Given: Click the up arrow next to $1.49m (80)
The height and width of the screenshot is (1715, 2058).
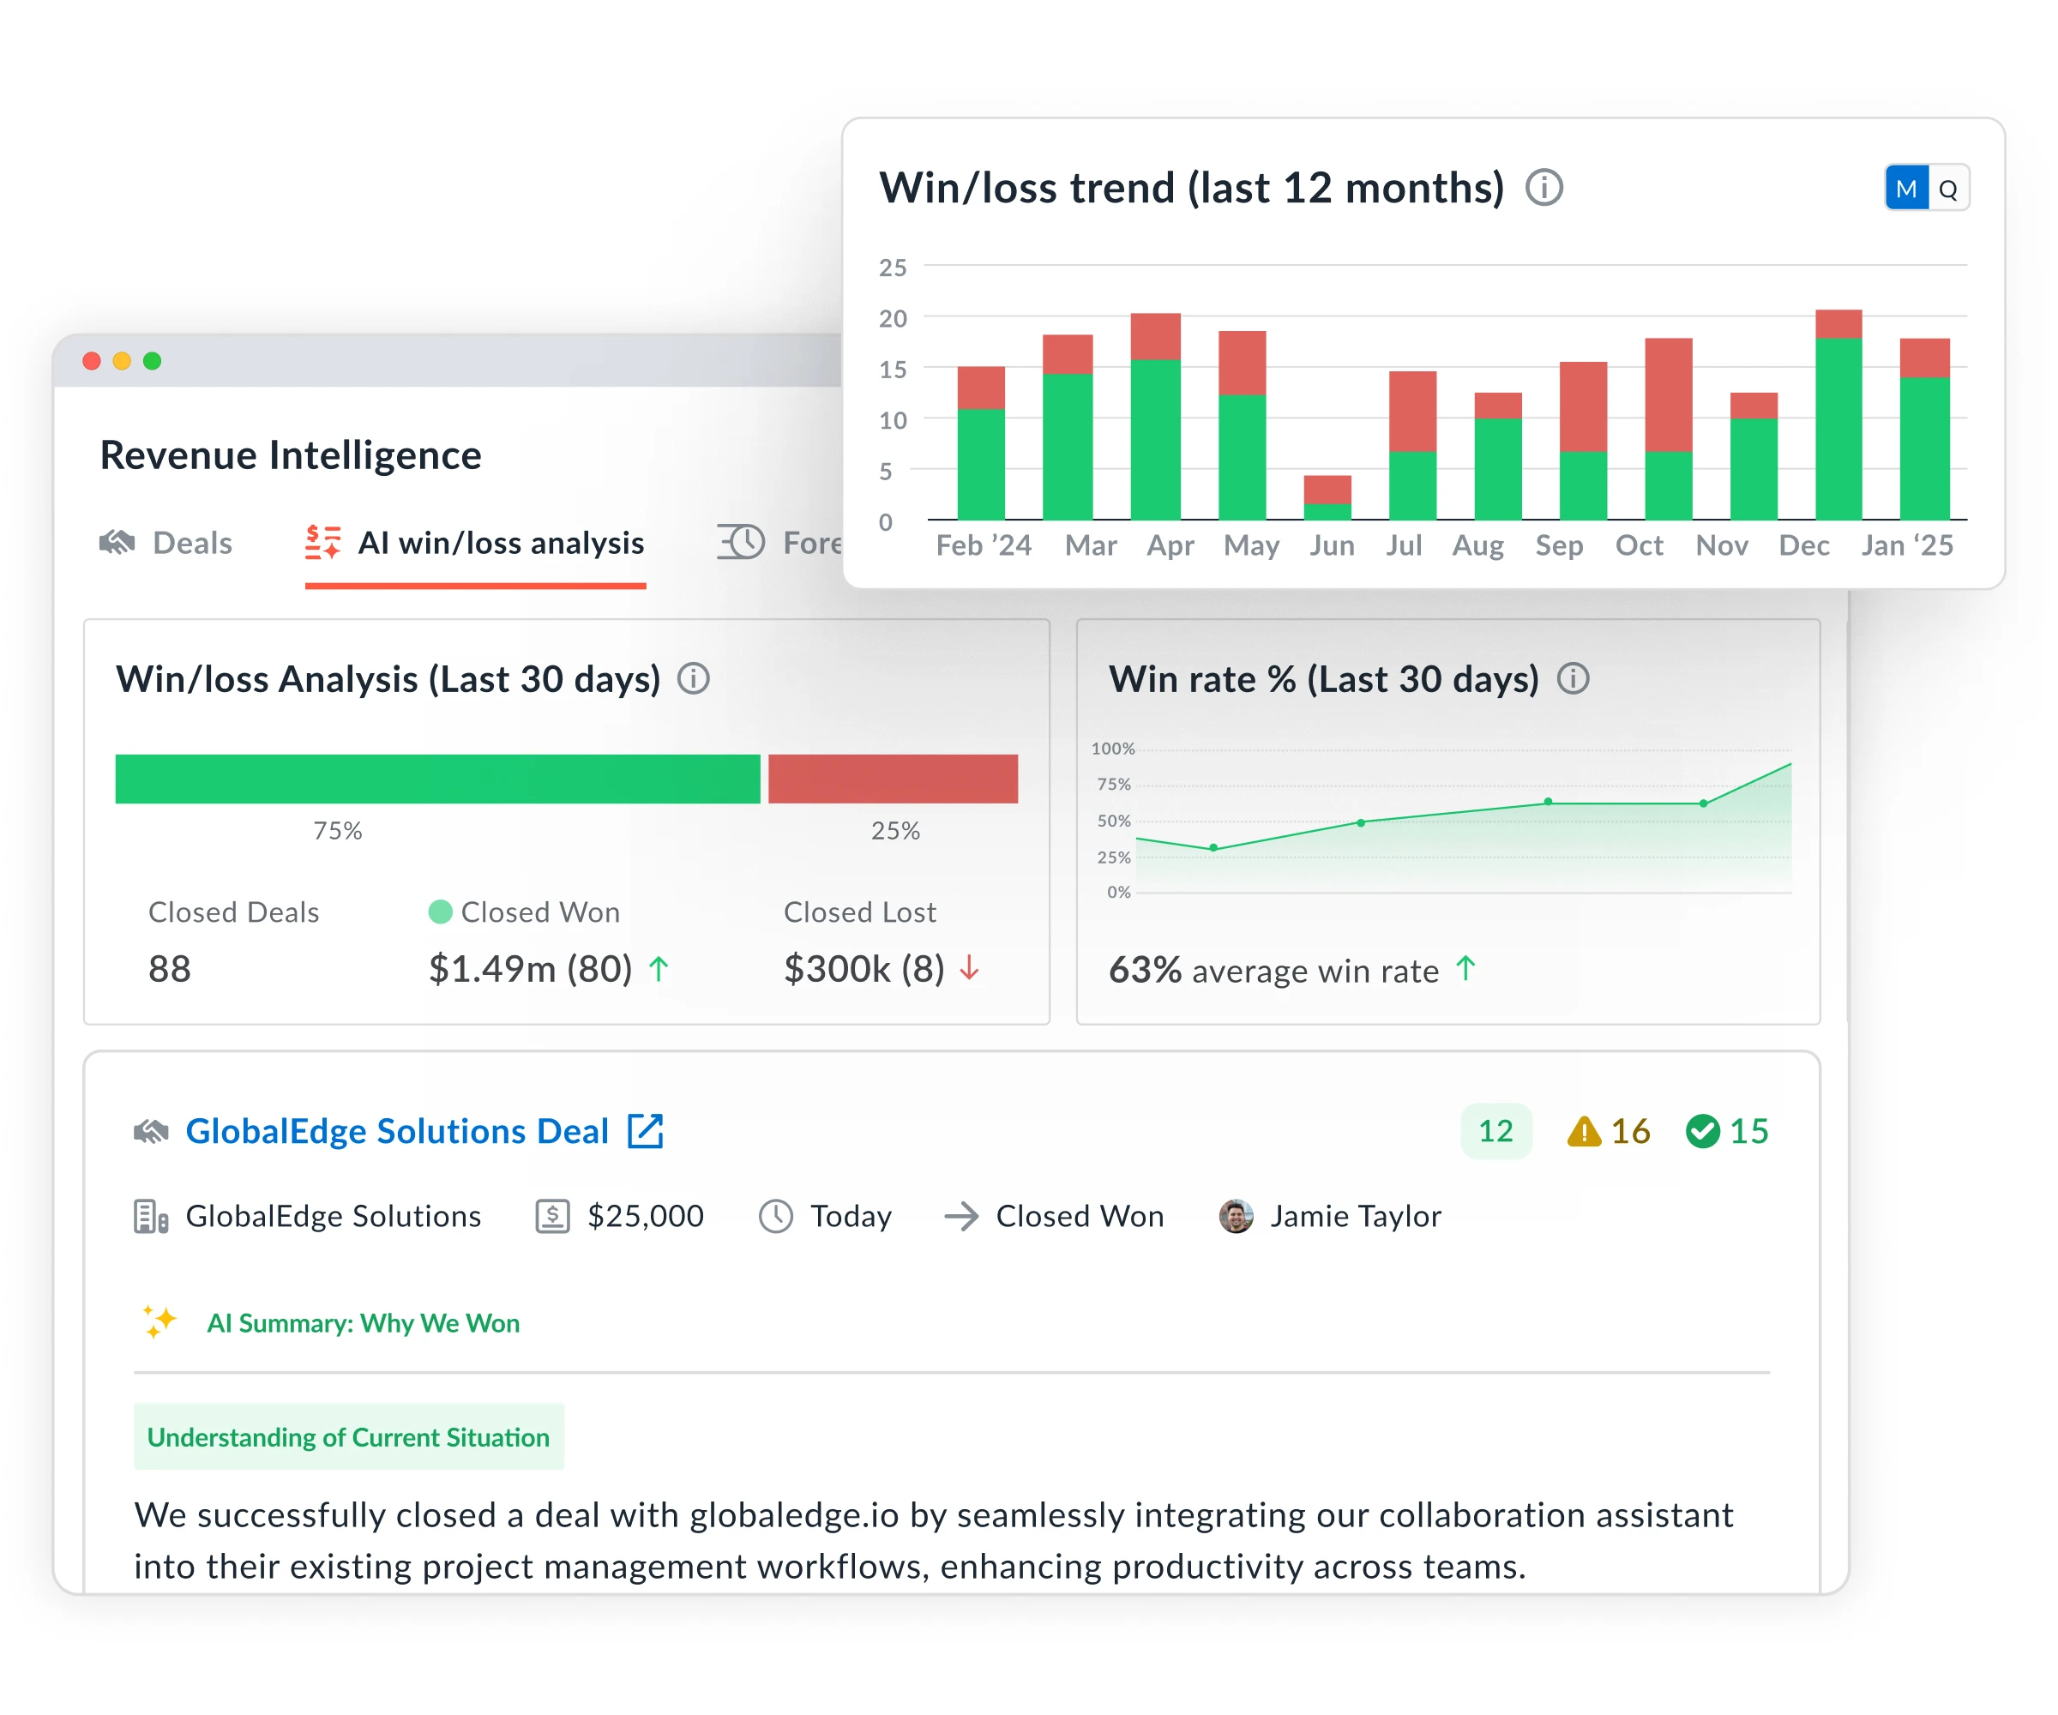Looking at the screenshot, I should point(659,969).
